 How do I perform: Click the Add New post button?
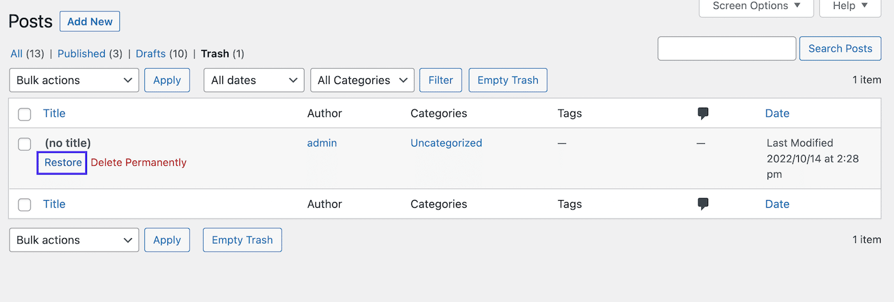89,22
